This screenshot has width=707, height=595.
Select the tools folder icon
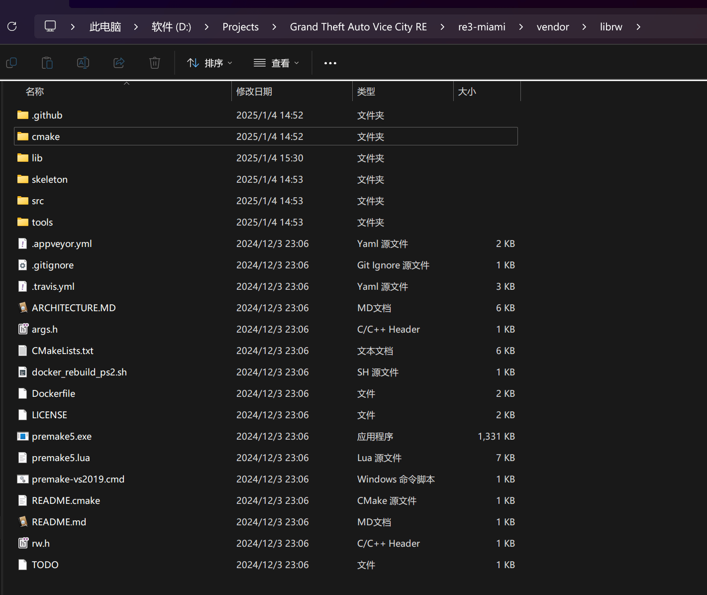[x=23, y=222]
